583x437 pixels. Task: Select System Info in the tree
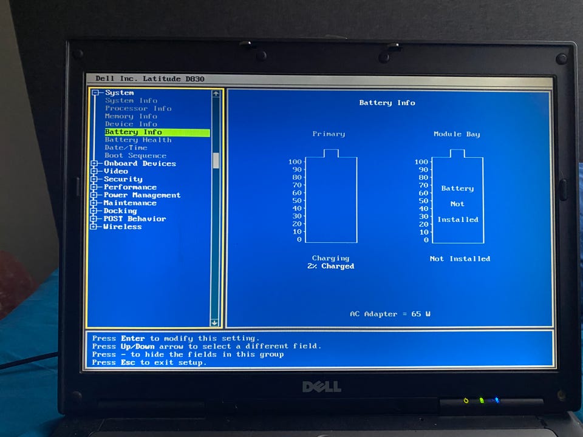131,100
